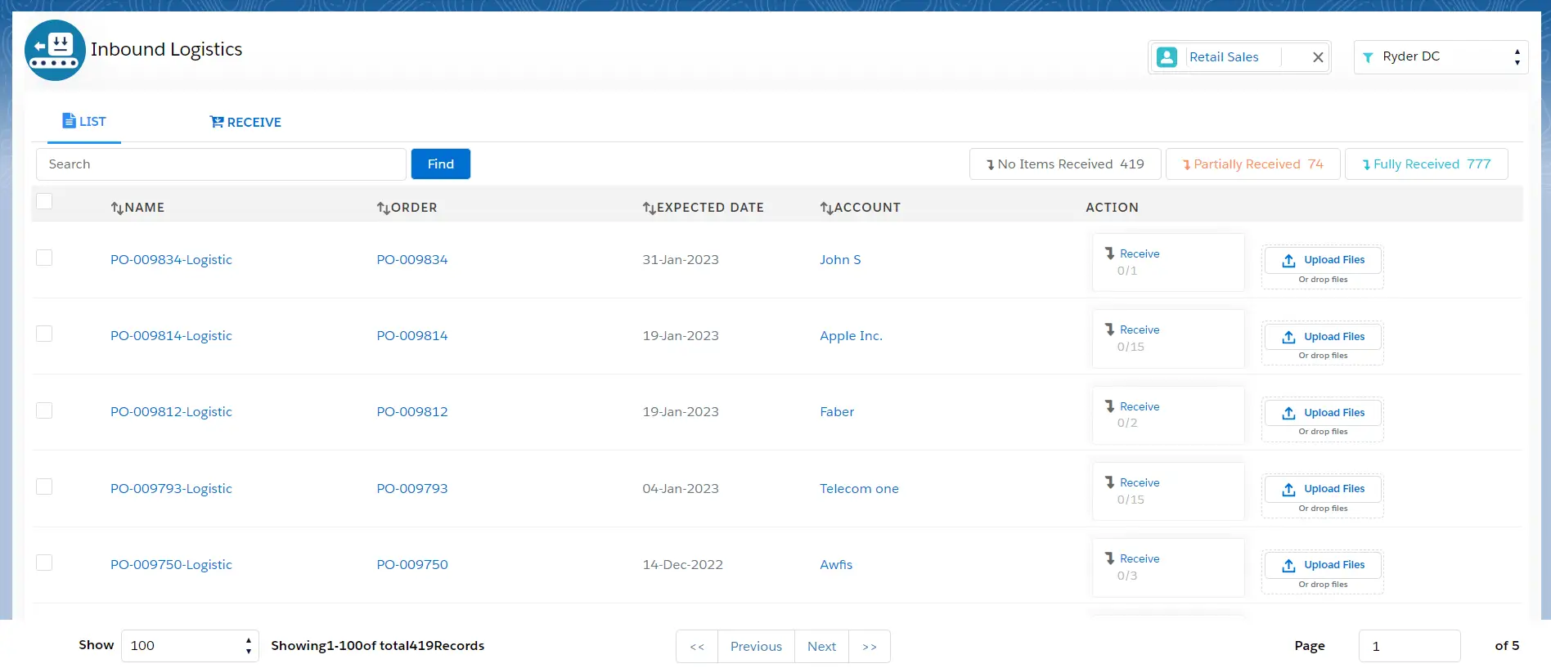Tick the checkbox for PO-009812-Logistic row

44,410
